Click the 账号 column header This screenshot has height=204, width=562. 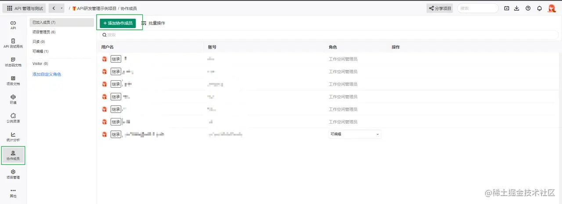(x=212, y=47)
